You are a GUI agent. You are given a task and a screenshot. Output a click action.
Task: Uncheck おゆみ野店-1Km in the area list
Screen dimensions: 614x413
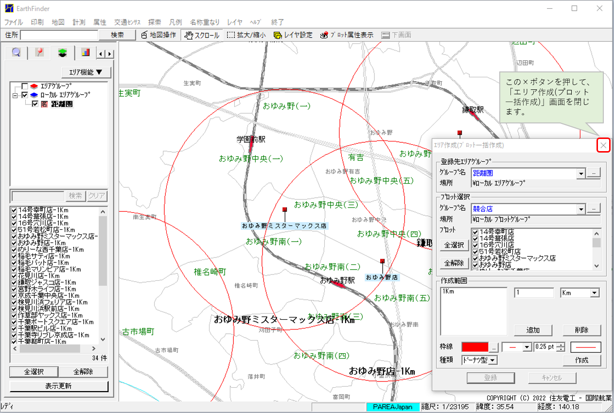point(14,243)
